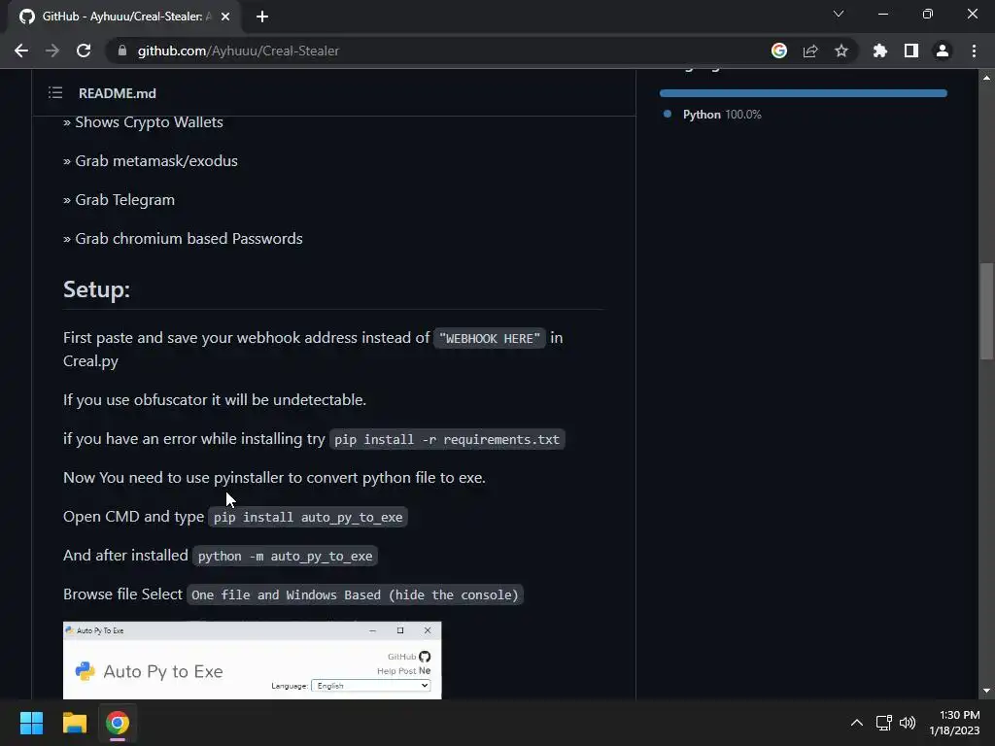Open the taskbar clock and date
995x746 pixels.
(x=954, y=723)
